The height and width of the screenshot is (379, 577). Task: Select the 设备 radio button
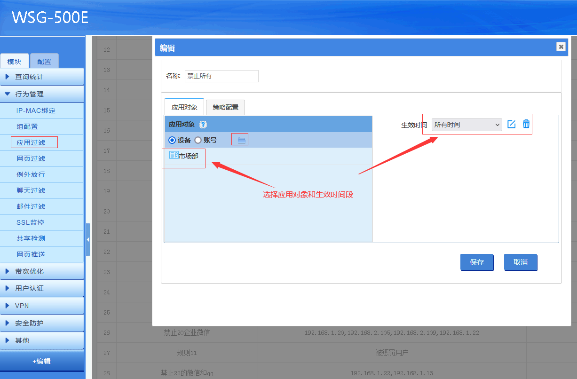[172, 140]
